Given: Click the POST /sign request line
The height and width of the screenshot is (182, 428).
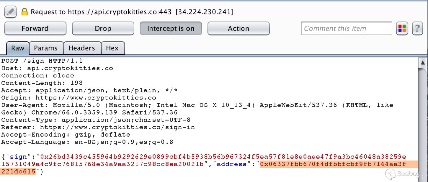Looking at the screenshot, I should click(42, 61).
